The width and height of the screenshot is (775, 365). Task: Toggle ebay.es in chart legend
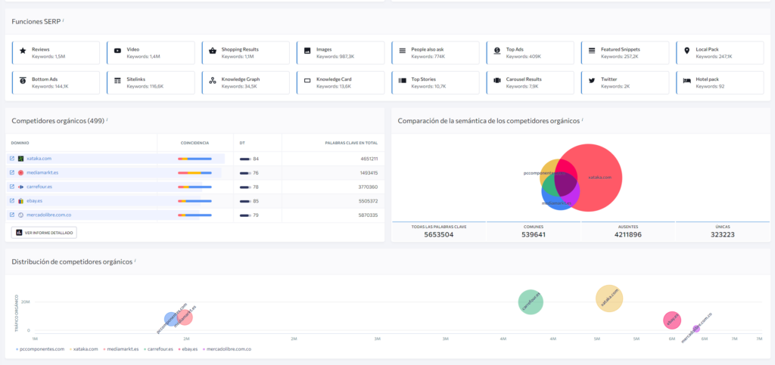(x=188, y=349)
